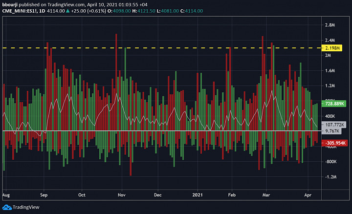Click the 2.4M scale label

click(x=330, y=41)
